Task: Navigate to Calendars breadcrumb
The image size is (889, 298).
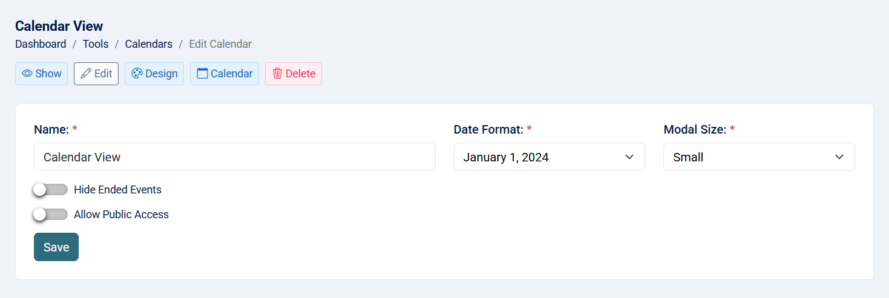Action: click(149, 44)
